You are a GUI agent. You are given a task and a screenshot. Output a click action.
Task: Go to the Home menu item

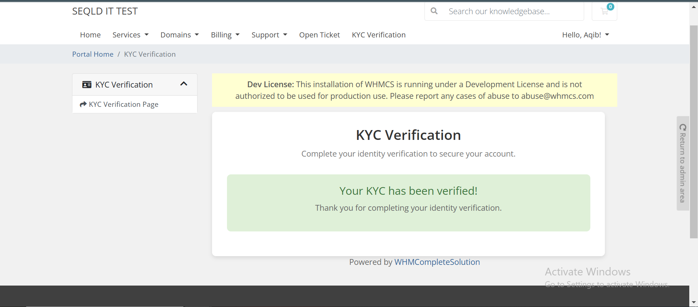point(90,35)
